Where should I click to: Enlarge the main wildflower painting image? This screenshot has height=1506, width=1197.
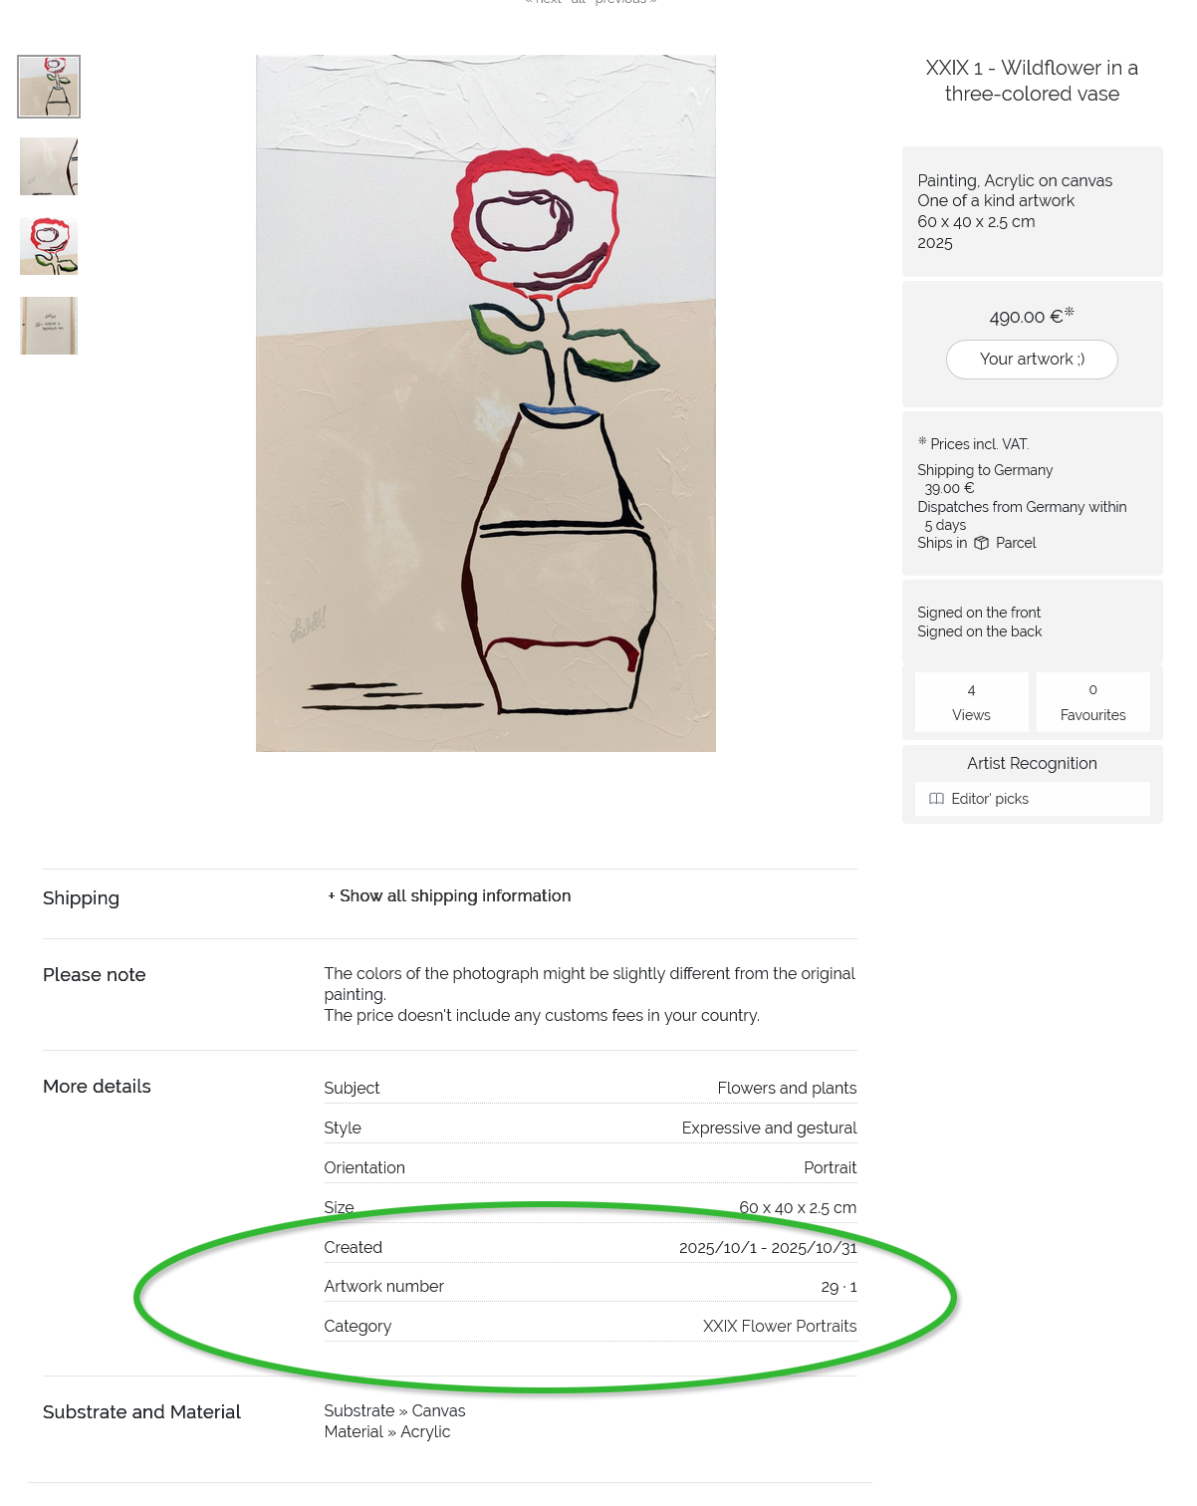click(486, 403)
